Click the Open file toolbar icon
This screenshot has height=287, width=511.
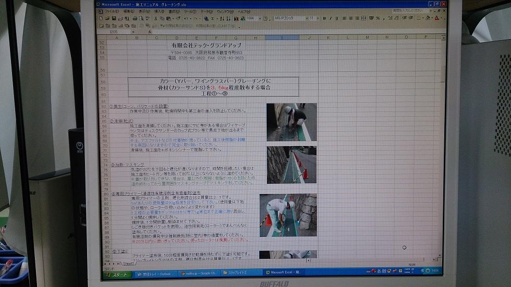107,18
